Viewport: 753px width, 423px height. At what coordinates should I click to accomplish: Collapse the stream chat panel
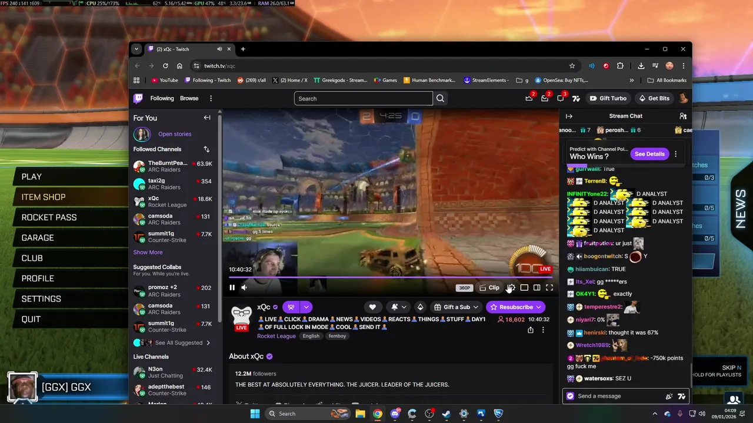pyautogui.click(x=569, y=116)
